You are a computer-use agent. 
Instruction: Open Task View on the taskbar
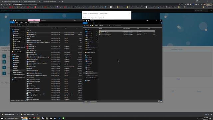[30, 118]
